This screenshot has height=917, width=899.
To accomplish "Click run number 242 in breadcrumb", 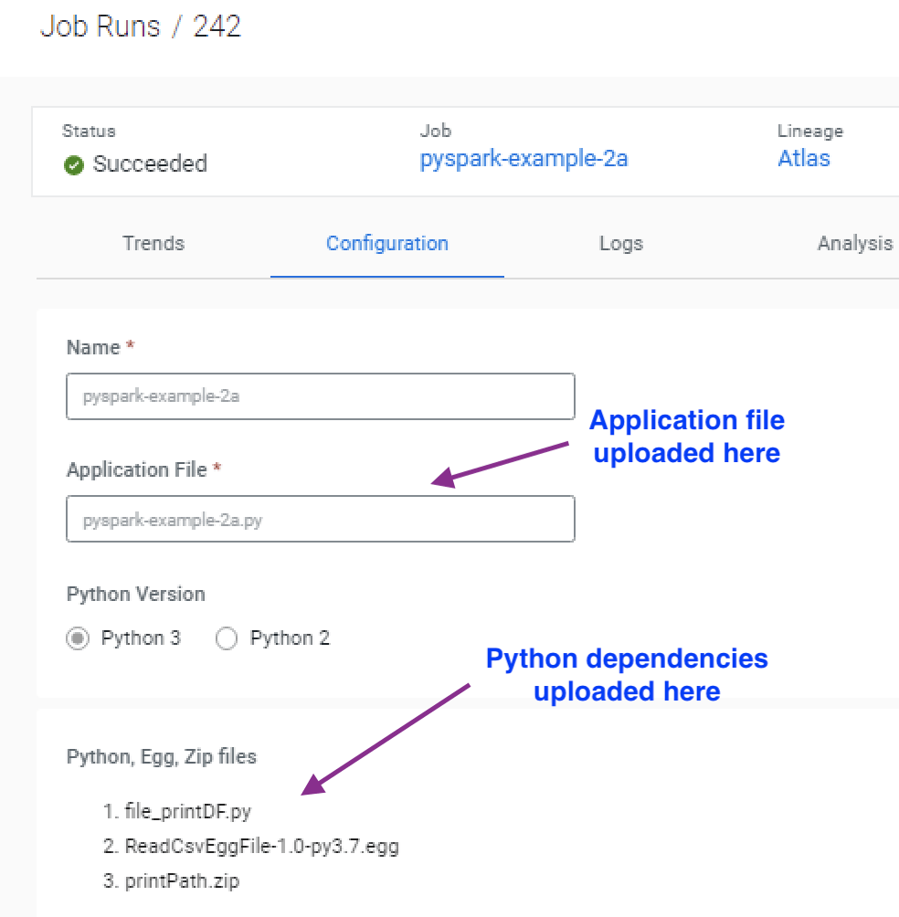I will [x=217, y=26].
